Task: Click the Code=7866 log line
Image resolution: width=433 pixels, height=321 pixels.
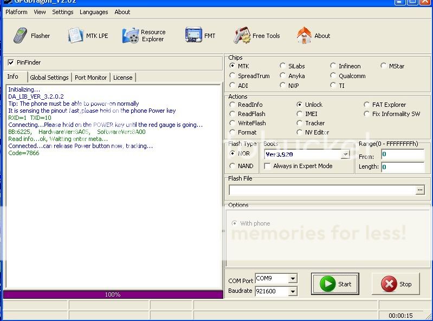Action: 24,153
